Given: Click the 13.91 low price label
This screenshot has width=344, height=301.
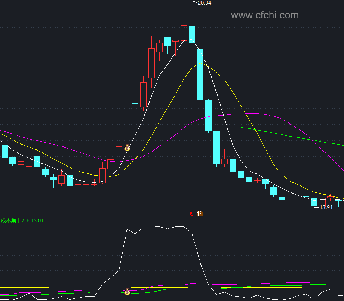Looking at the screenshot, I should pyautogui.click(x=326, y=207).
